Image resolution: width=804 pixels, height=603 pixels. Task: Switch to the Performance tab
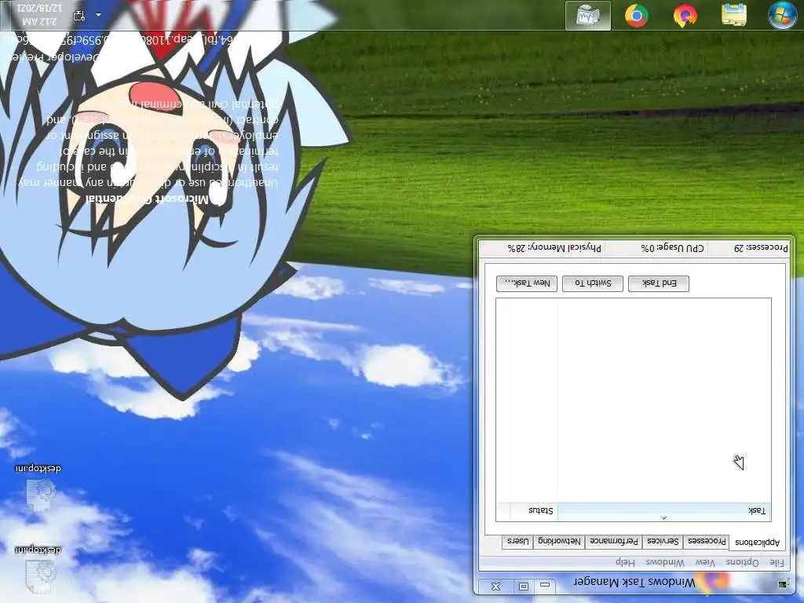click(614, 541)
